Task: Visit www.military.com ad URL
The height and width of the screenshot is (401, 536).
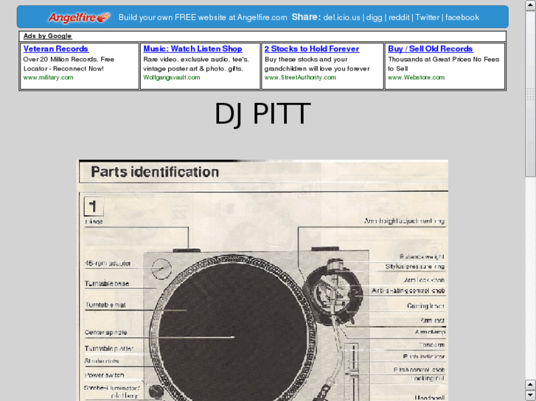Action: coord(48,77)
